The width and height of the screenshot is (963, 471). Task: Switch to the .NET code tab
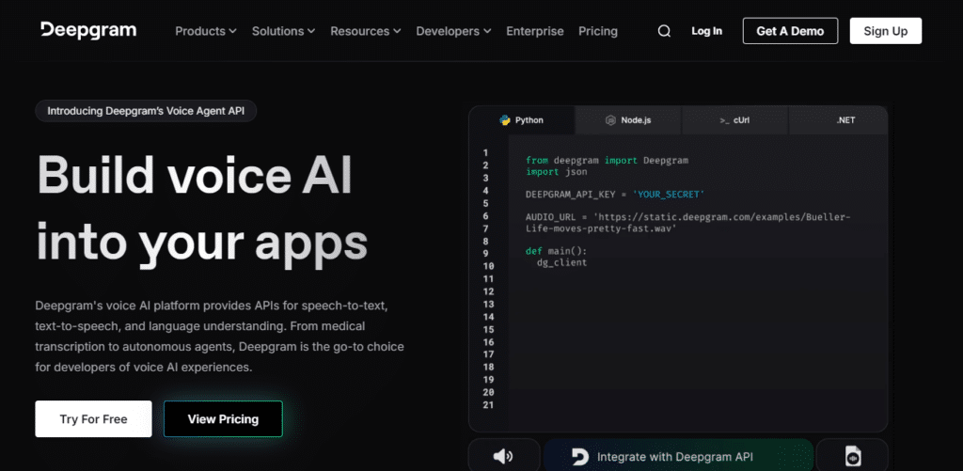[x=838, y=120]
